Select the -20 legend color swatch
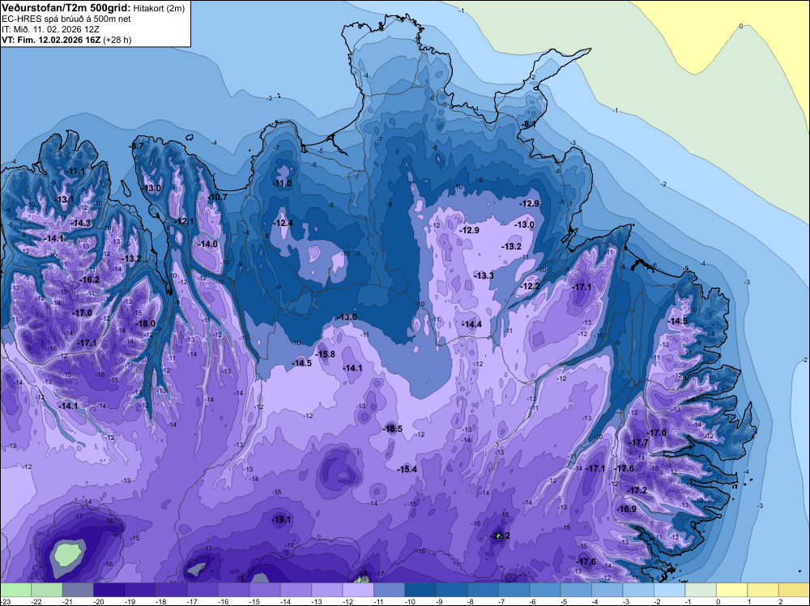Screen dimensions: 810x606 pos(109,590)
